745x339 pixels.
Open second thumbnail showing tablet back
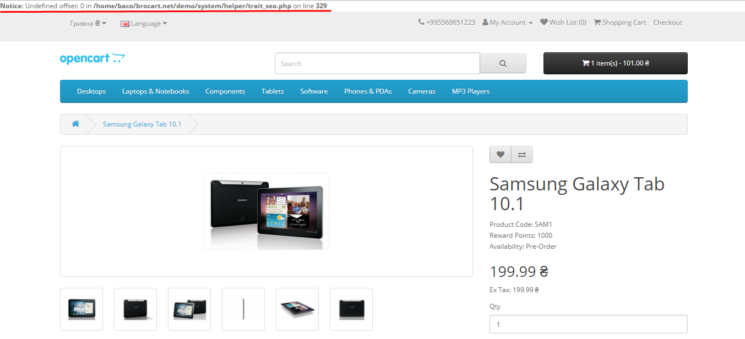pos(135,309)
